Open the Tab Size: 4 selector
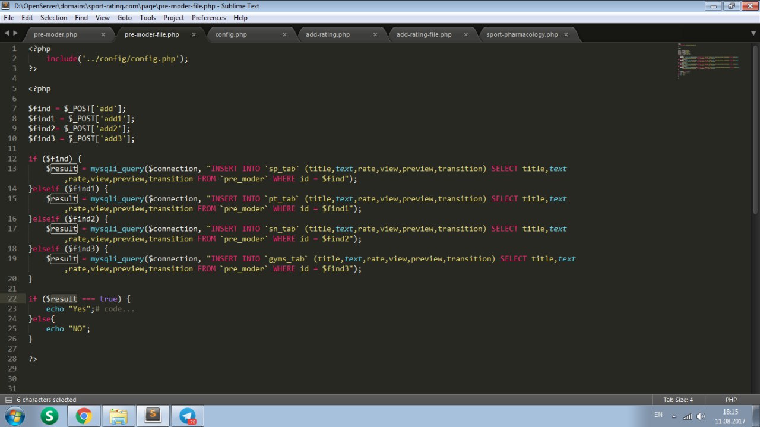This screenshot has width=760, height=427. (678, 400)
